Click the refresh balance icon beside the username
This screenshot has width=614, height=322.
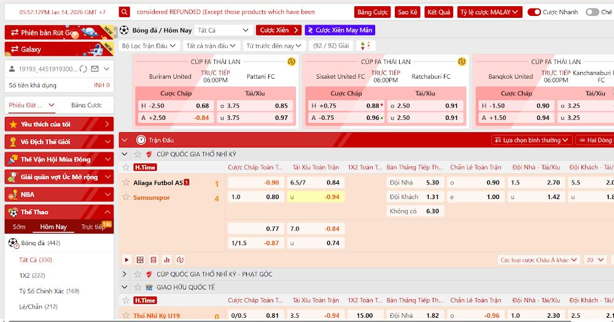click(84, 69)
